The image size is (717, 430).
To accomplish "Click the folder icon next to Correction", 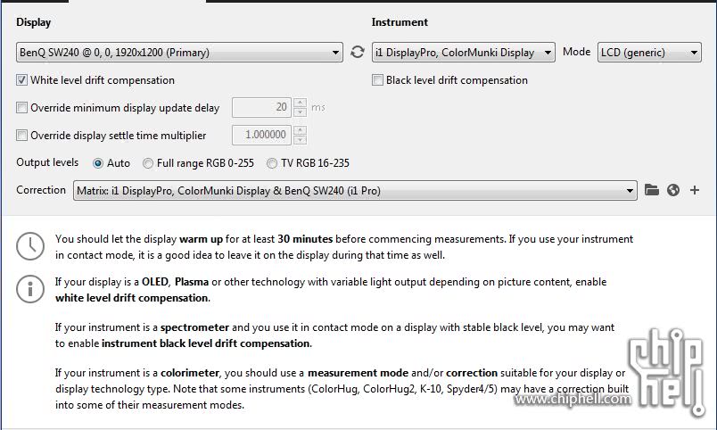I will pyautogui.click(x=652, y=190).
